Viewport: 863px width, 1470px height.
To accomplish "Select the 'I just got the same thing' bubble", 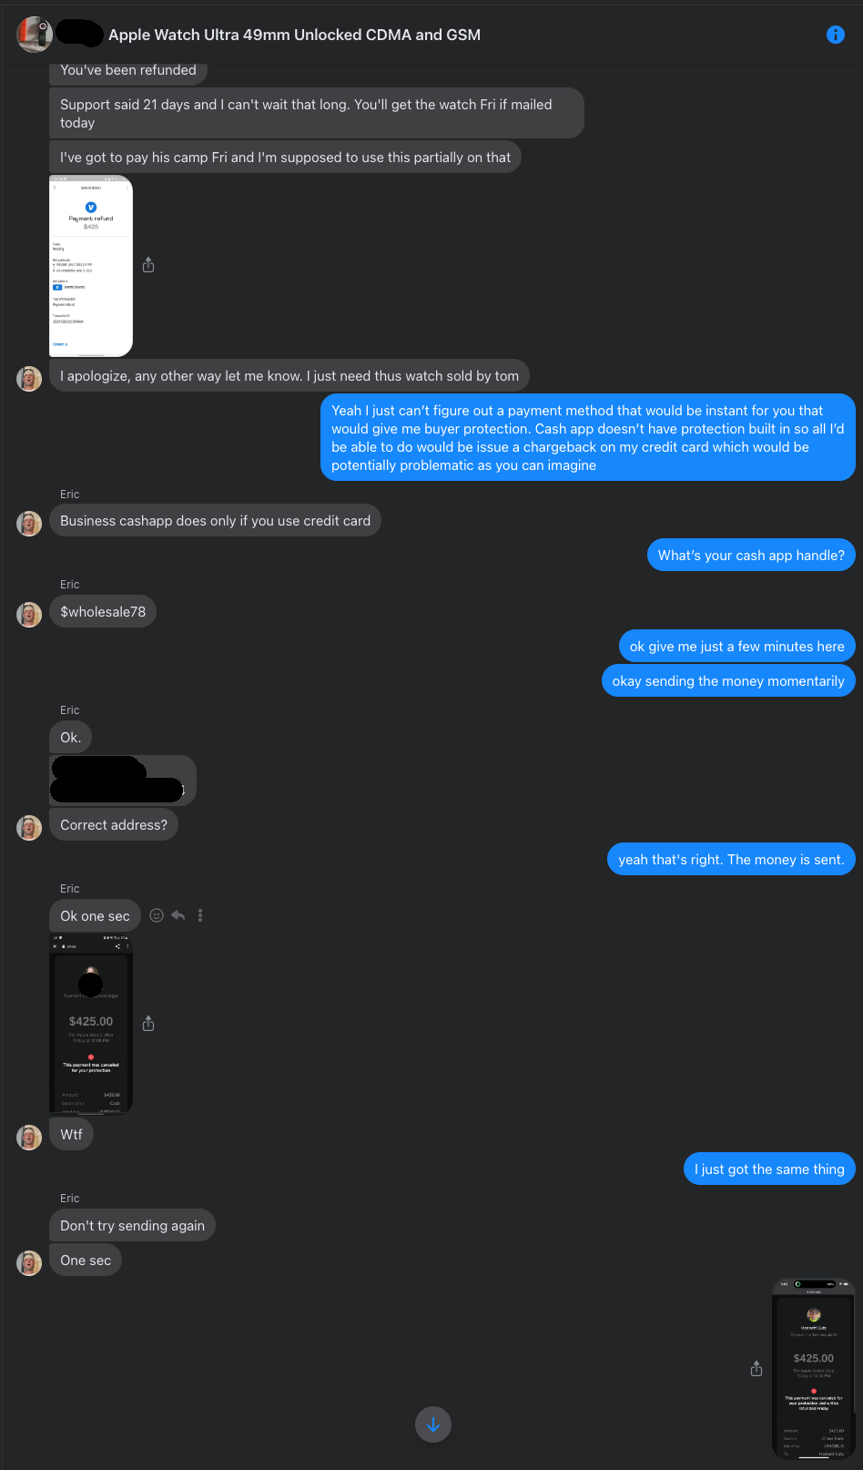I will pyautogui.click(x=769, y=1169).
